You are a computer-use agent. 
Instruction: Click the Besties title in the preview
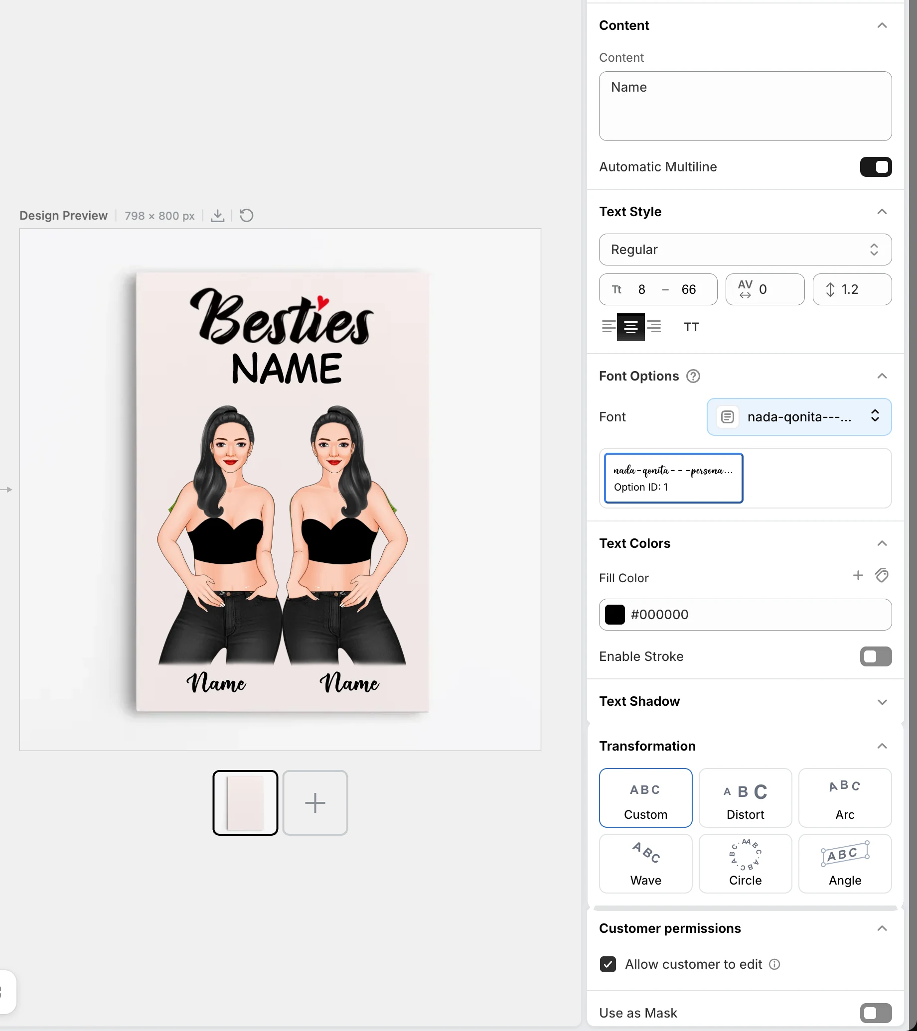(282, 317)
